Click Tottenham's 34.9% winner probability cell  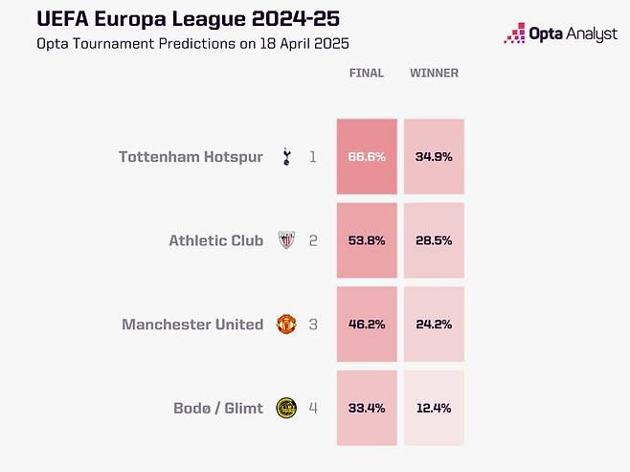pos(434,157)
